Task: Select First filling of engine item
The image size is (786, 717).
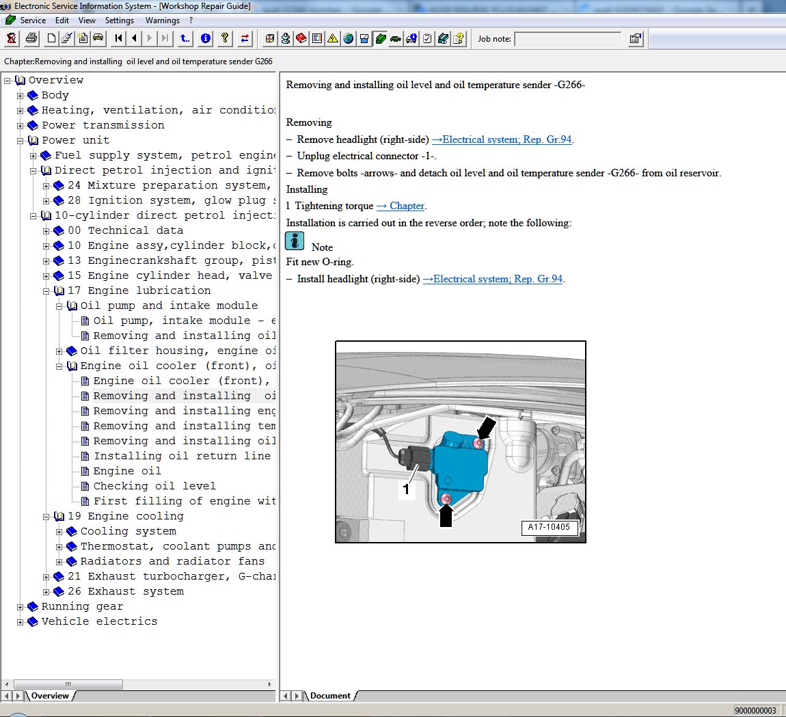Action: point(184,501)
